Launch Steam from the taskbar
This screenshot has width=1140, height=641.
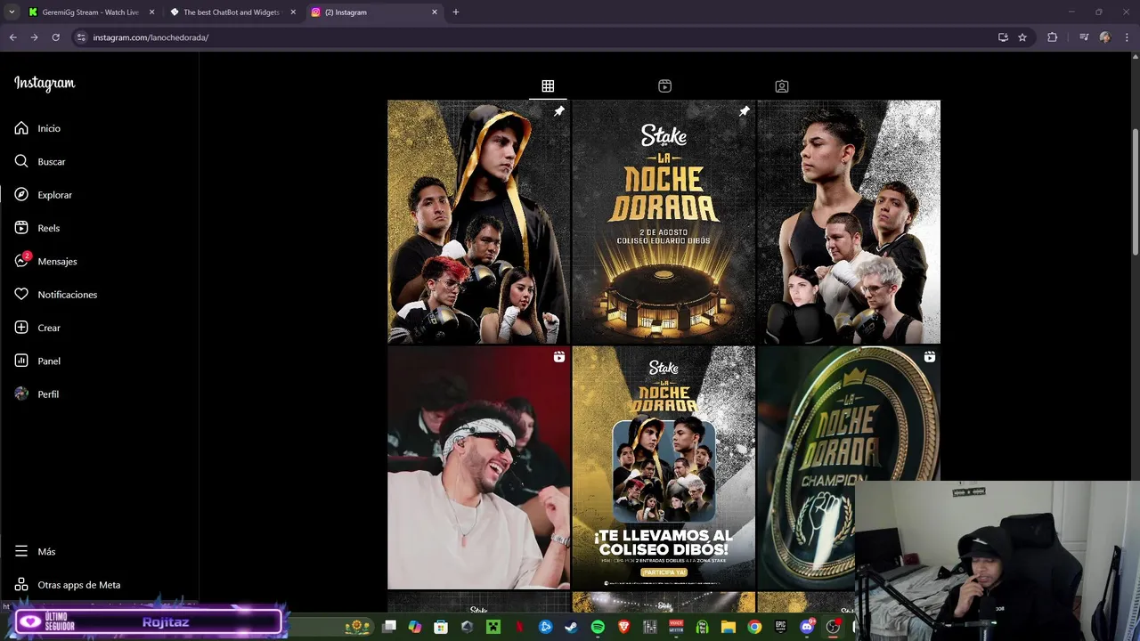[571, 627]
